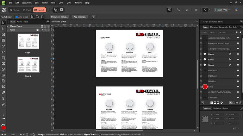Hide the LED Filter layer
This screenshot has height=136, width=243.
[238, 81]
